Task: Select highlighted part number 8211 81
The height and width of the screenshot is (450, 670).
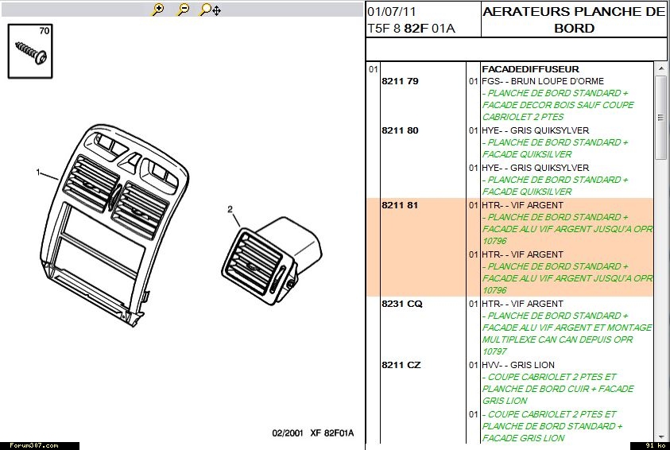Action: [x=400, y=205]
